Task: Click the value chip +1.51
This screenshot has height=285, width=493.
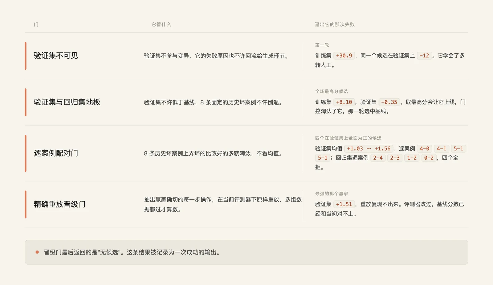Action: pyautogui.click(x=344, y=205)
